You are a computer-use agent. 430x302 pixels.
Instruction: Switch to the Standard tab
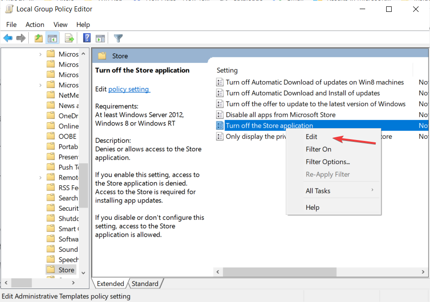point(145,284)
